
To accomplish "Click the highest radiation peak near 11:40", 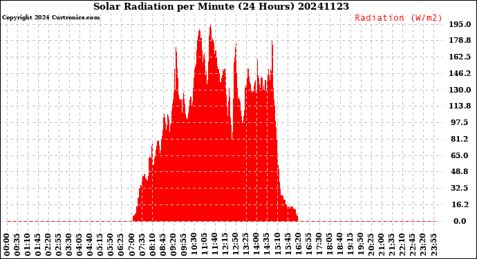I will coord(211,26).
